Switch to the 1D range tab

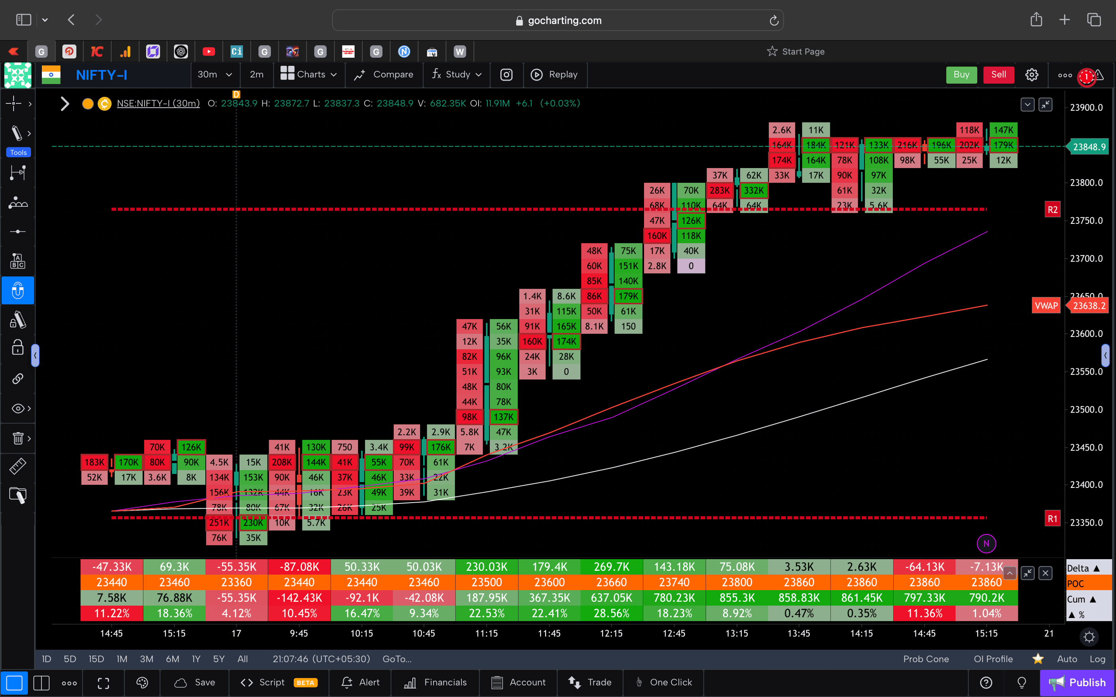click(46, 659)
